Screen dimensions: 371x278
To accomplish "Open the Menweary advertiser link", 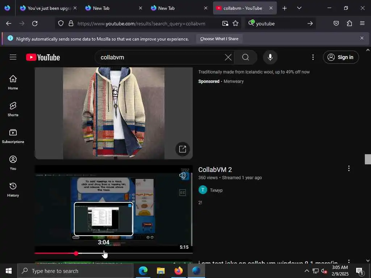I will 233,81.
